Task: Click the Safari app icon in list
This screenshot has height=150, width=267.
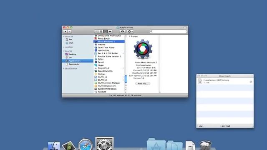Action: pos(96,59)
